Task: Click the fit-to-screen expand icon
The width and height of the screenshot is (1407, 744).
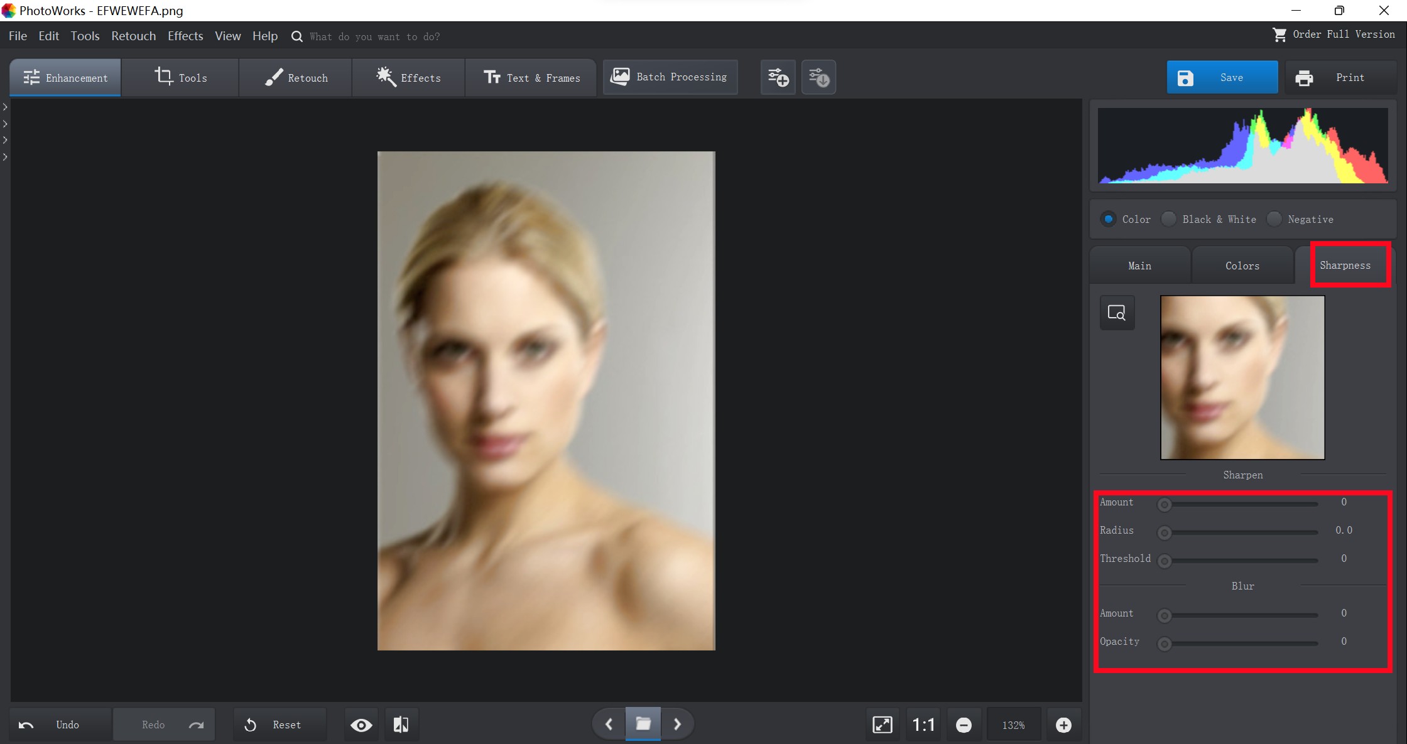Action: [x=883, y=725]
